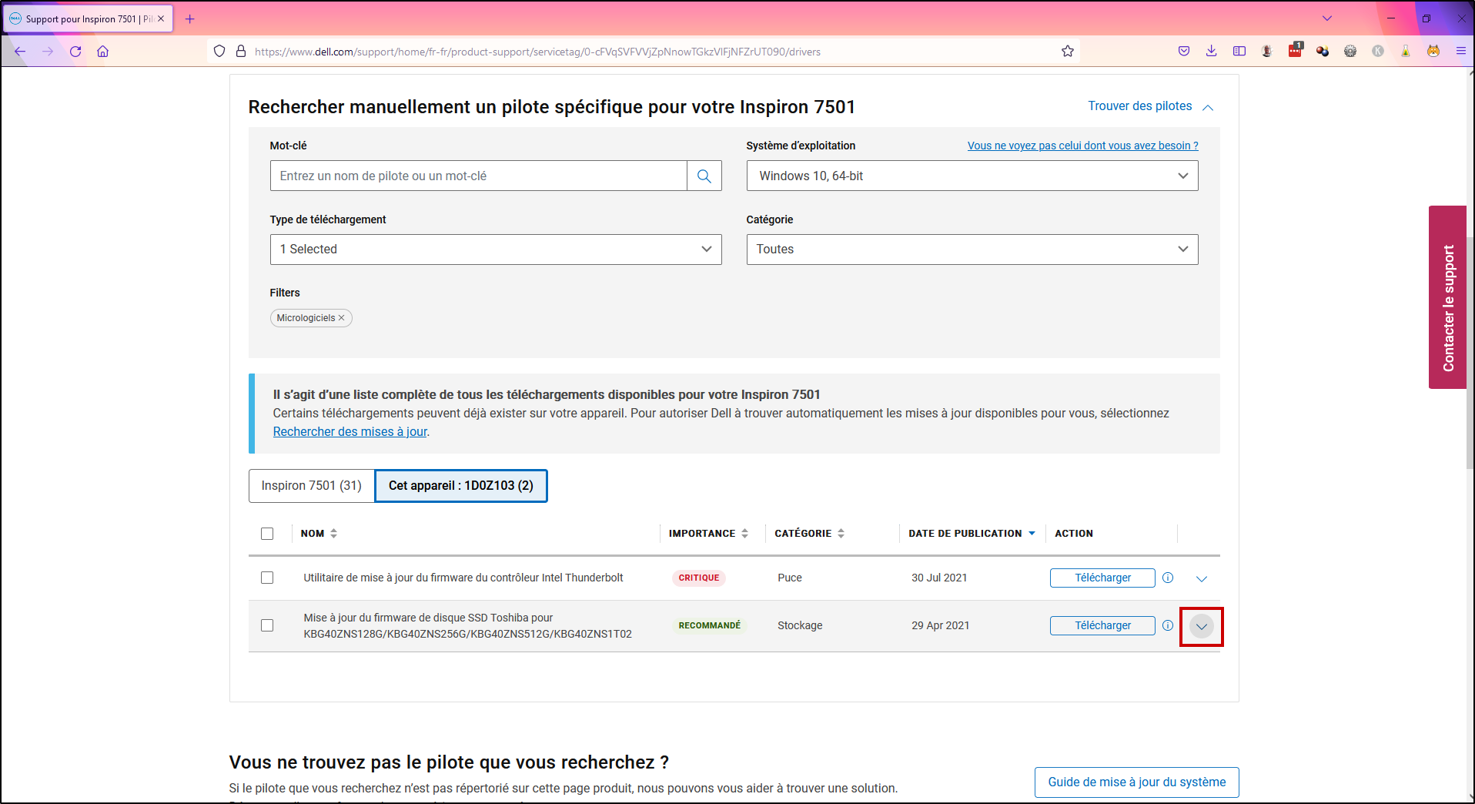Switch to the Inspiron 7501 (31) tab
The image size is (1475, 804).
[312, 486]
